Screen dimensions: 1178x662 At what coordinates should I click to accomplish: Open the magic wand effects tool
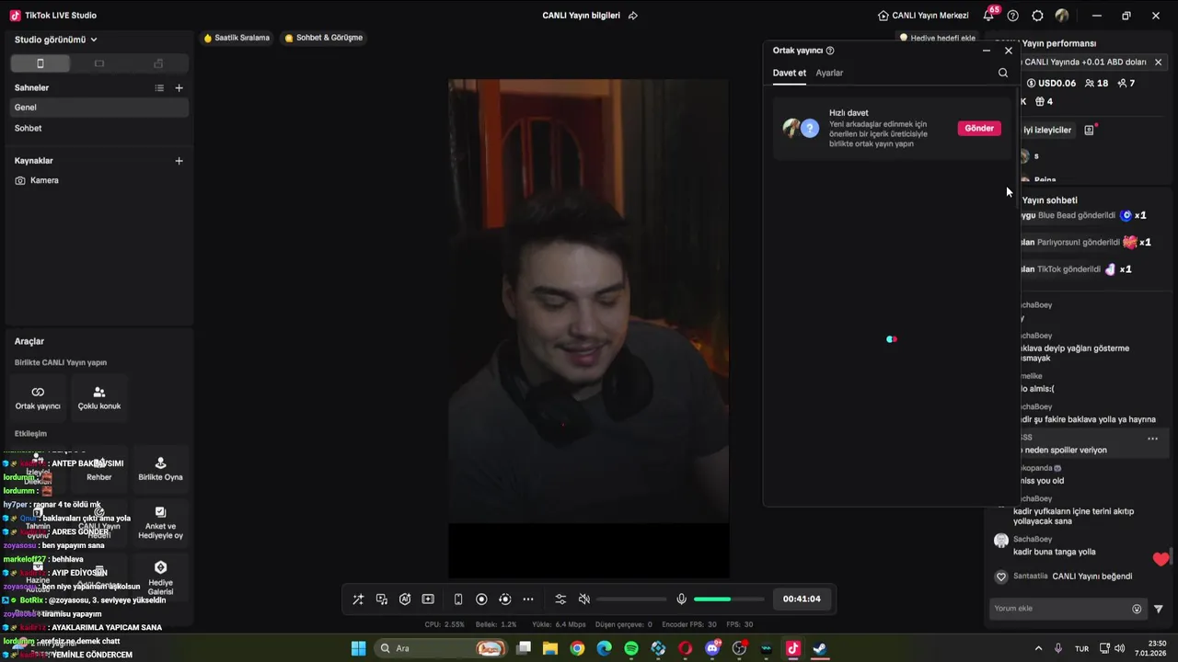pos(358,599)
